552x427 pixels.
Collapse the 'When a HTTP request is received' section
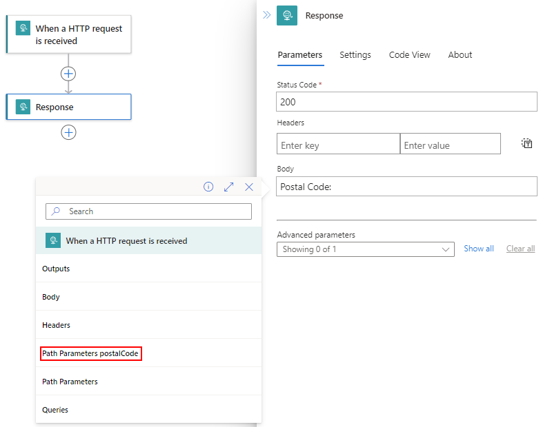(x=148, y=240)
